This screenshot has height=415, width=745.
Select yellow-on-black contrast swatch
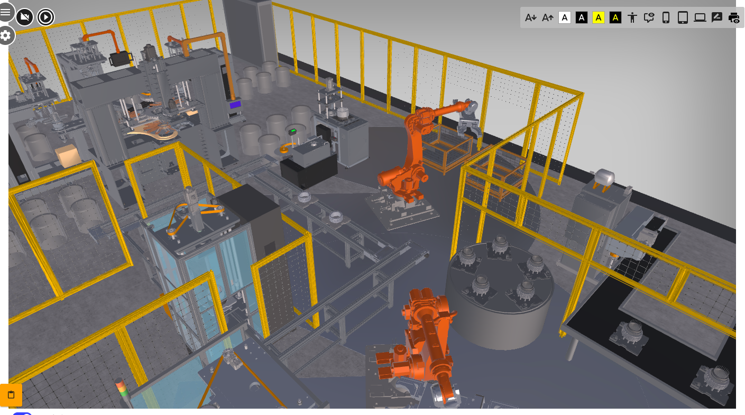[x=615, y=17]
